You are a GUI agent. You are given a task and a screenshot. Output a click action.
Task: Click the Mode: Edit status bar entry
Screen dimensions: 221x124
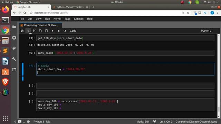(x=143, y=122)
